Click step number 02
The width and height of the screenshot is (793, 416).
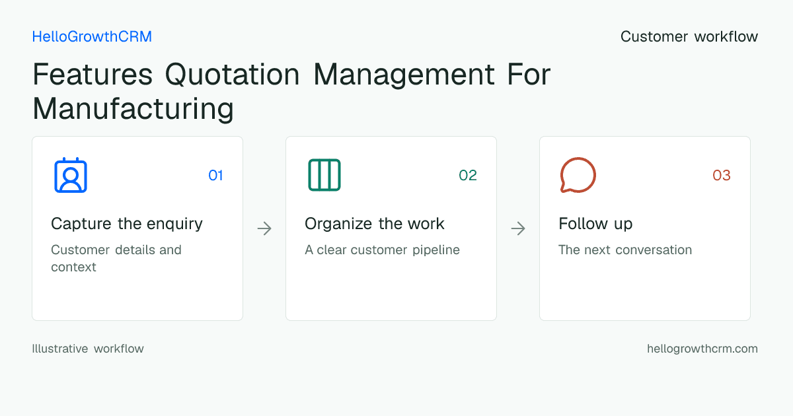point(468,175)
